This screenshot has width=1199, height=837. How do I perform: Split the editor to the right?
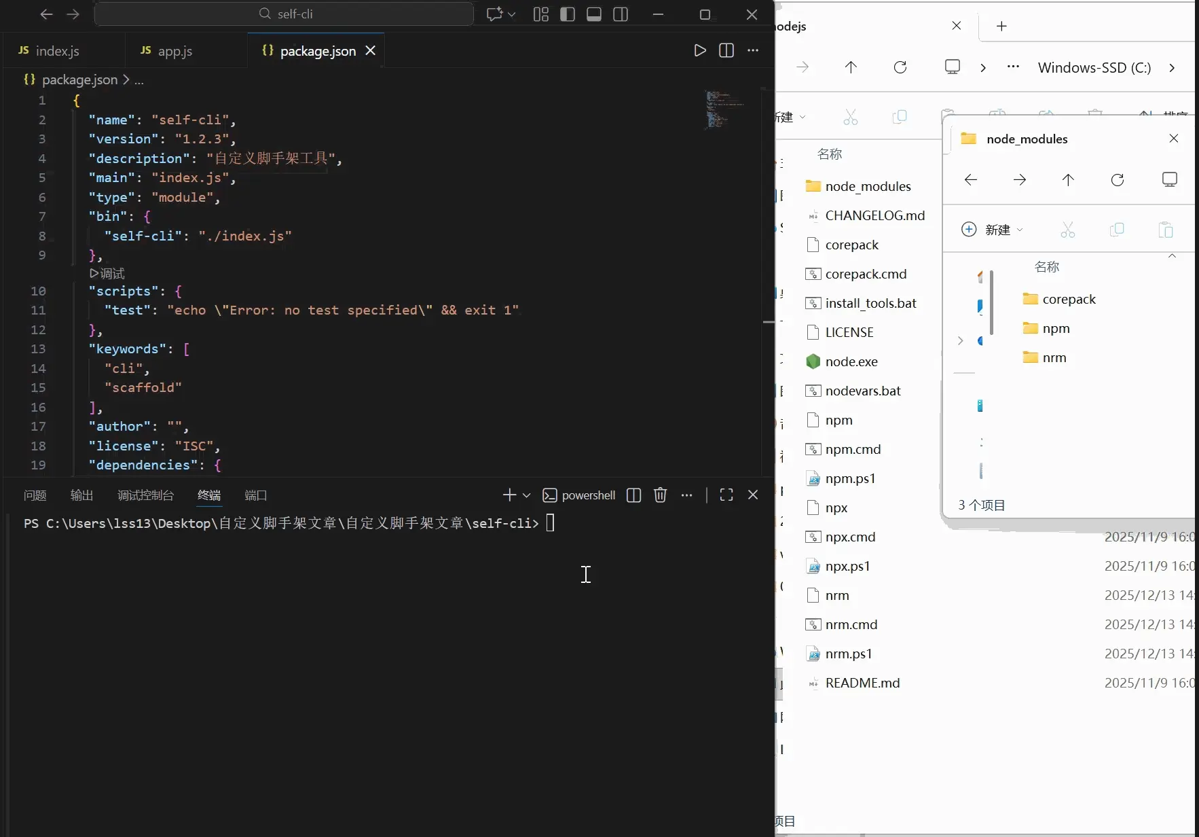pos(726,50)
